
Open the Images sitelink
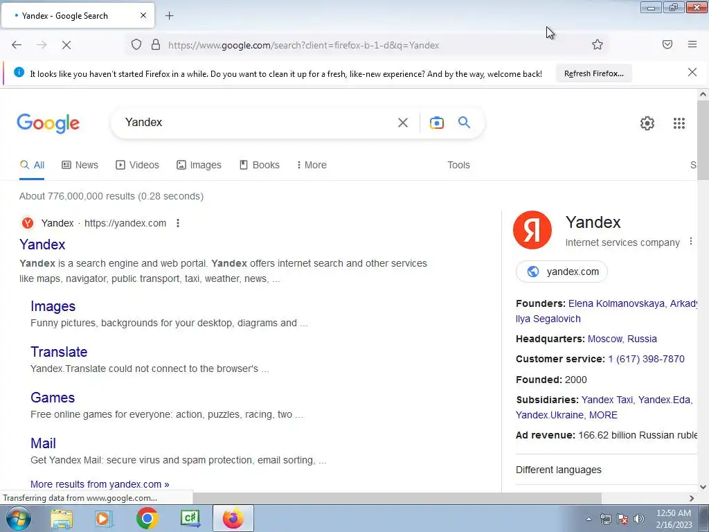[x=53, y=306]
